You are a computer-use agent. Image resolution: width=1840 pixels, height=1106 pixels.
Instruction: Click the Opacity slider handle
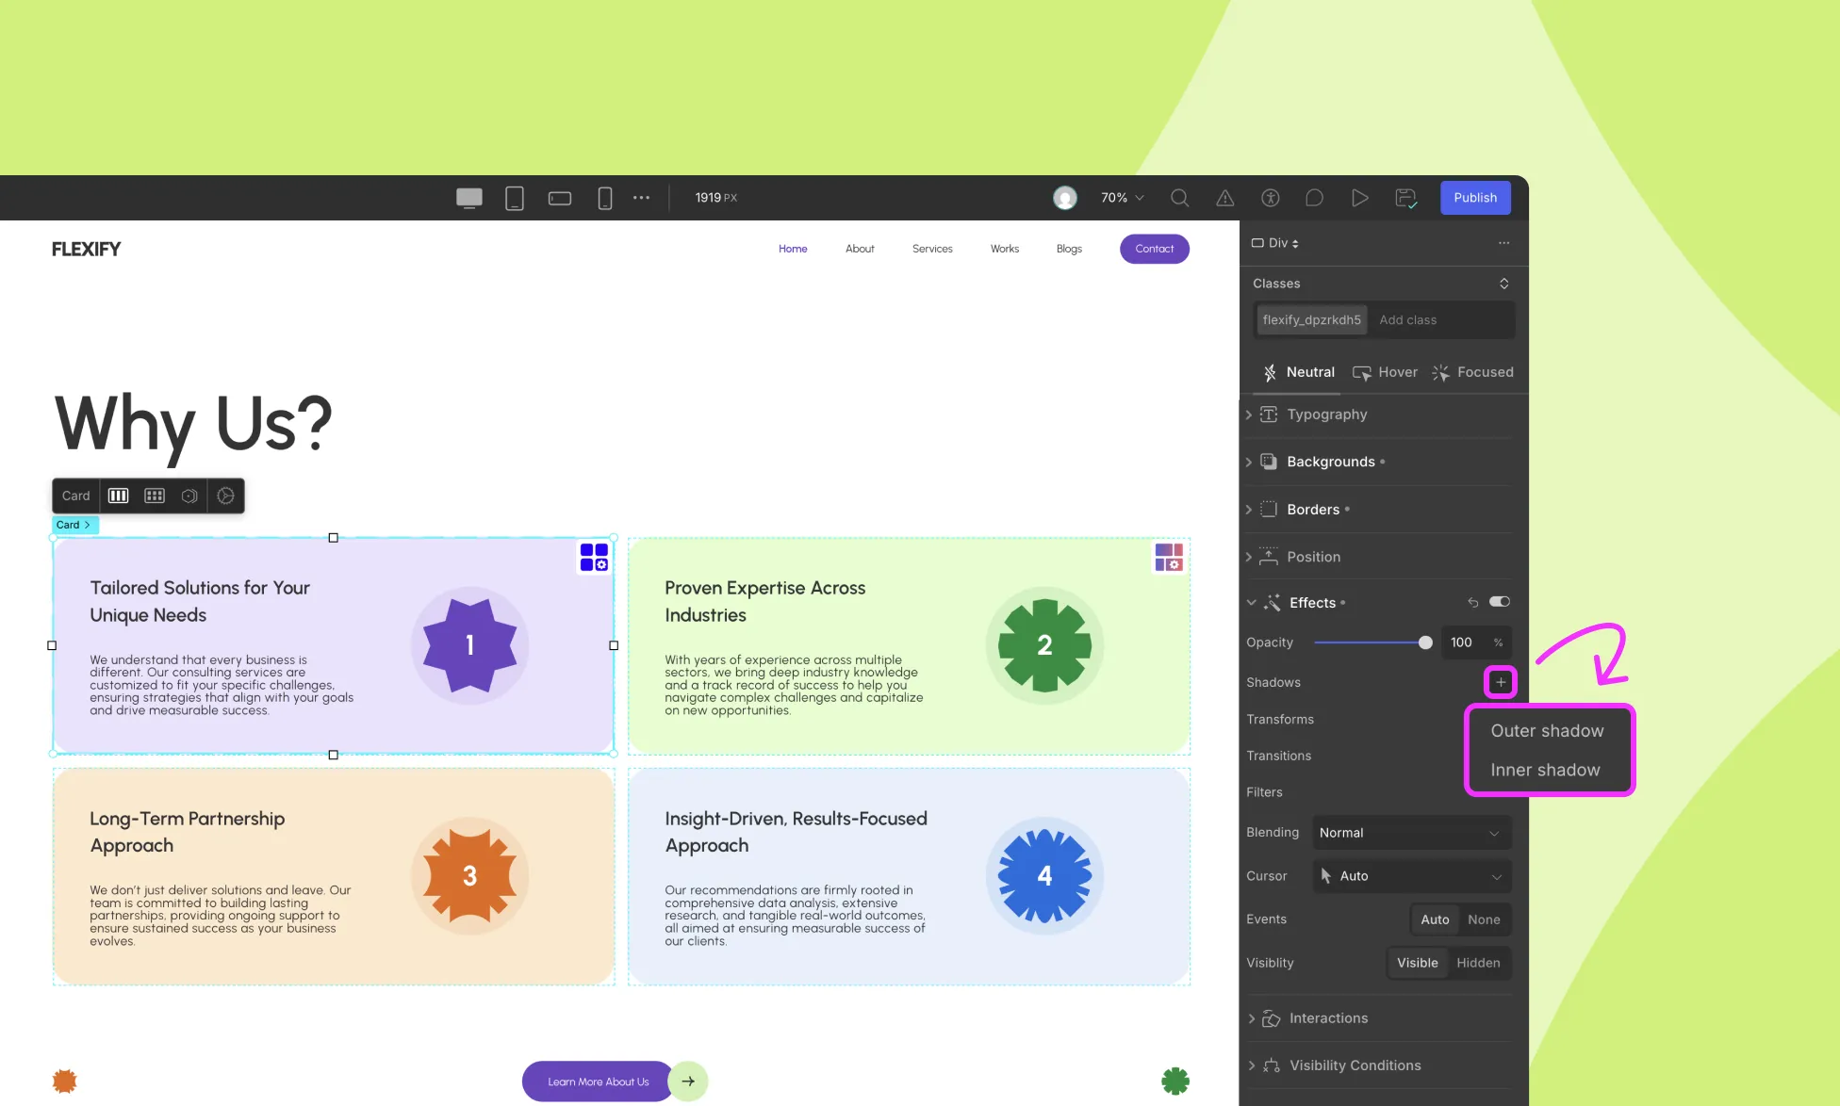click(1425, 642)
